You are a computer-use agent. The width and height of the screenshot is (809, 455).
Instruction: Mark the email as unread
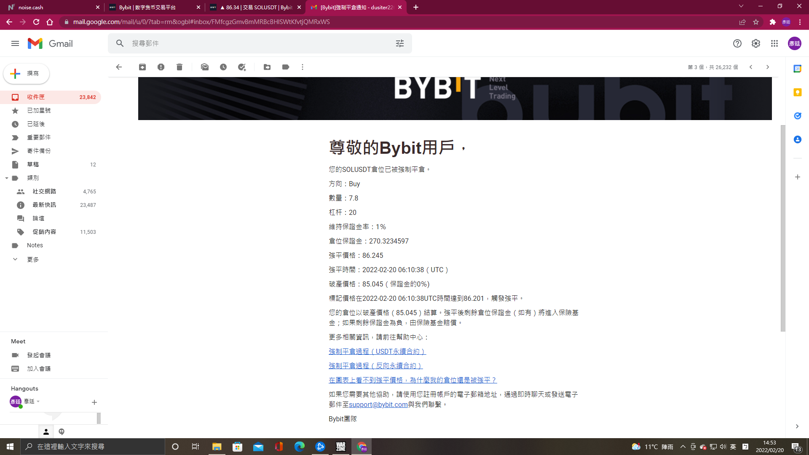click(205, 67)
